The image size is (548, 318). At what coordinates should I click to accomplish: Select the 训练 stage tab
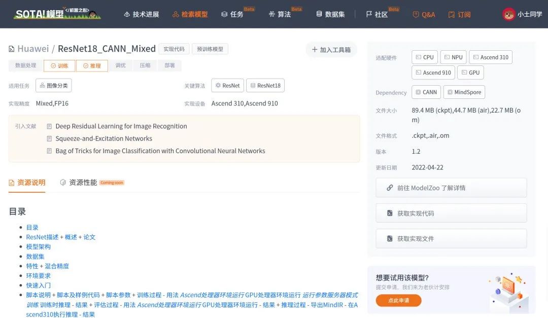pos(59,66)
